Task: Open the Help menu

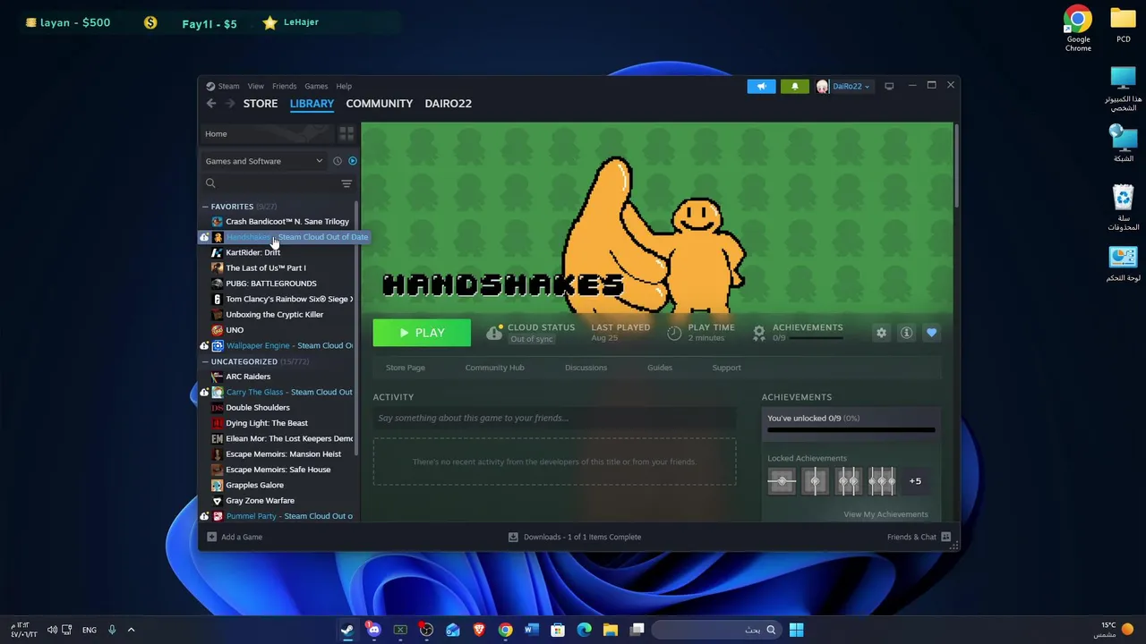Action: click(x=344, y=86)
